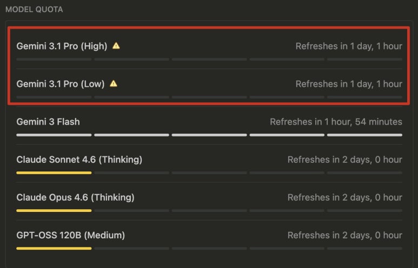This screenshot has height=268, width=418.
Task: Click the yellow quota segment under Claude Opus 4.6
Action: click(54, 210)
